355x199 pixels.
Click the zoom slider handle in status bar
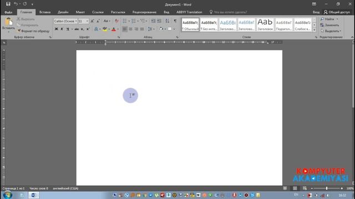point(327,188)
